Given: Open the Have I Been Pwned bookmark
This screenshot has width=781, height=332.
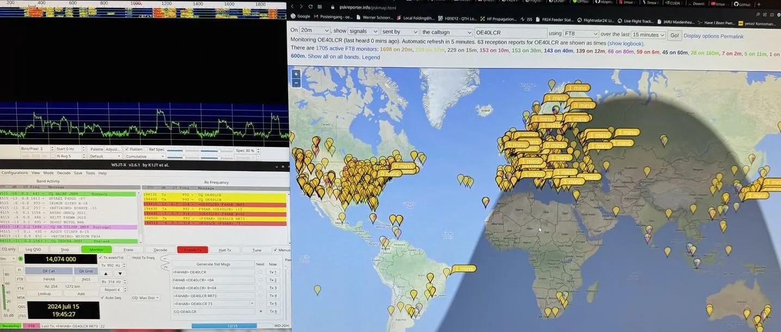Looking at the screenshot, I should (x=716, y=23).
